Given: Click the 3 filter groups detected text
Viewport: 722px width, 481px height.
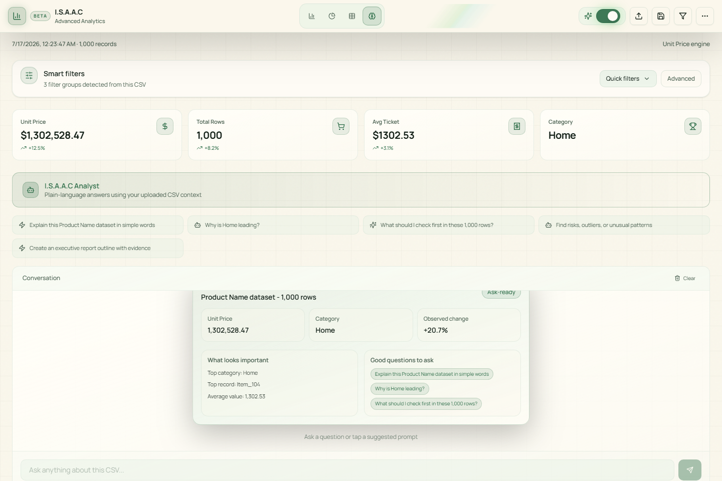Looking at the screenshot, I should (95, 85).
